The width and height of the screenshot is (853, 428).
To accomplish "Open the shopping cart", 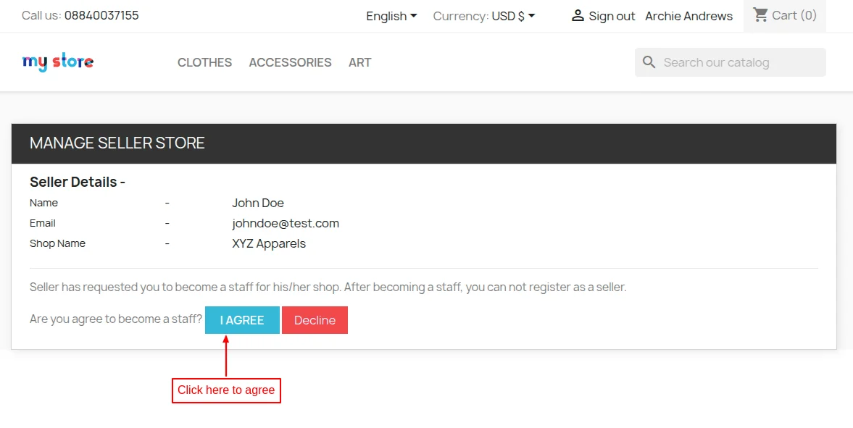I will [x=785, y=15].
